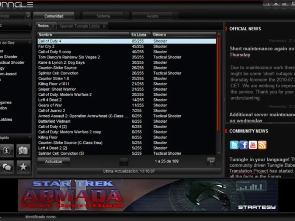
Task: Select Splinter Cell: Conviction row
Action: pos(126,73)
